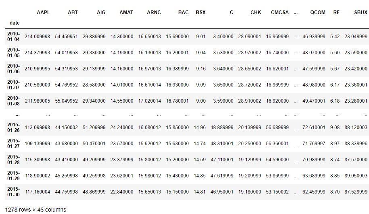
Task: Click QCOM value 49.470001
Action: click(314, 101)
